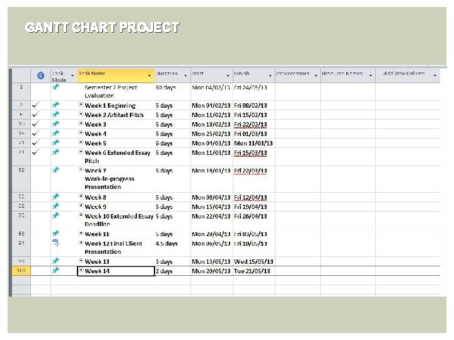Click the 'Mon 11/03/13' finish date of Week 5

pos(253,143)
